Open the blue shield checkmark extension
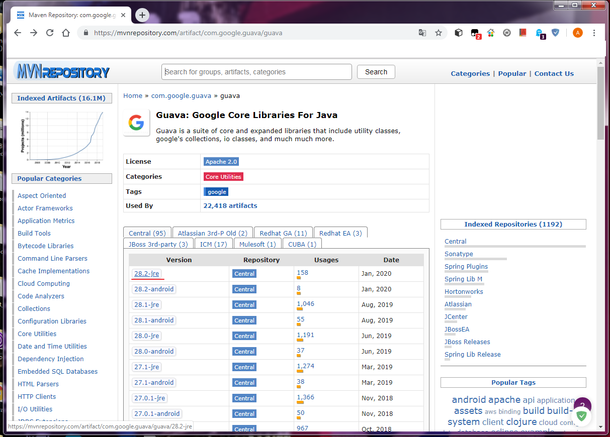 tap(555, 33)
